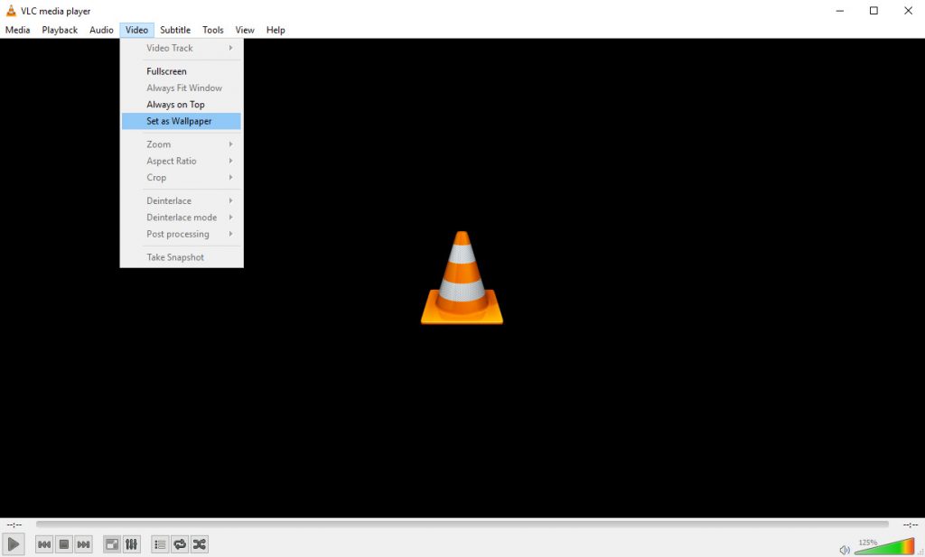
Task: Mute audio via speaker icon
Action: [x=845, y=550]
